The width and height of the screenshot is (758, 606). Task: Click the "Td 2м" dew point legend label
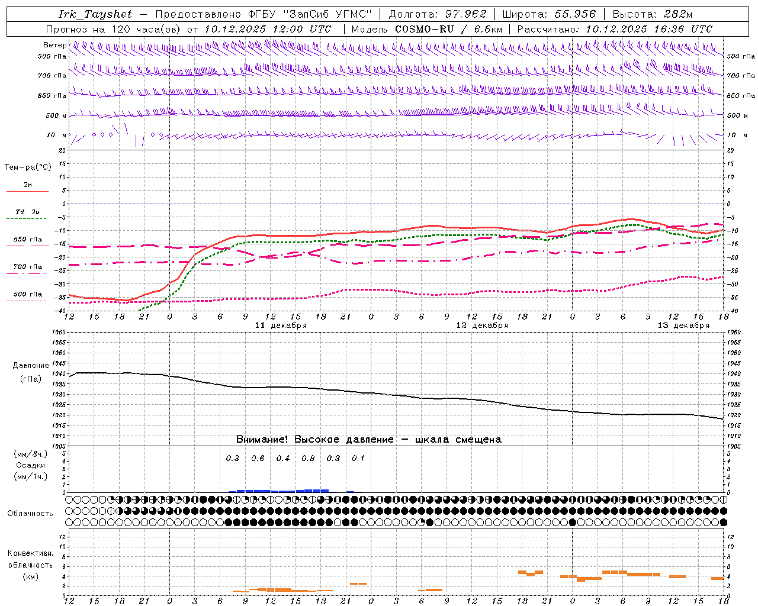pyautogui.click(x=27, y=212)
